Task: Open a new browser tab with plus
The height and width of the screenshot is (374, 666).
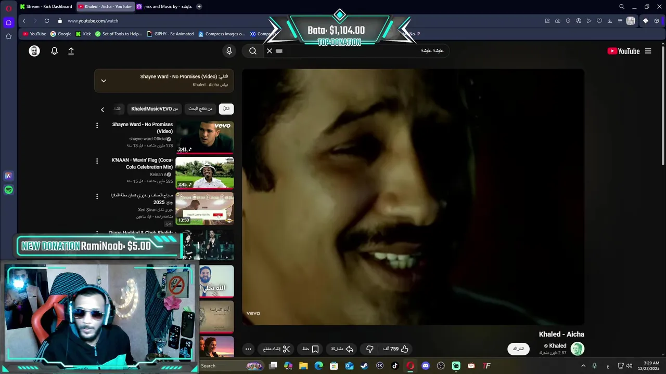Action: tap(199, 7)
